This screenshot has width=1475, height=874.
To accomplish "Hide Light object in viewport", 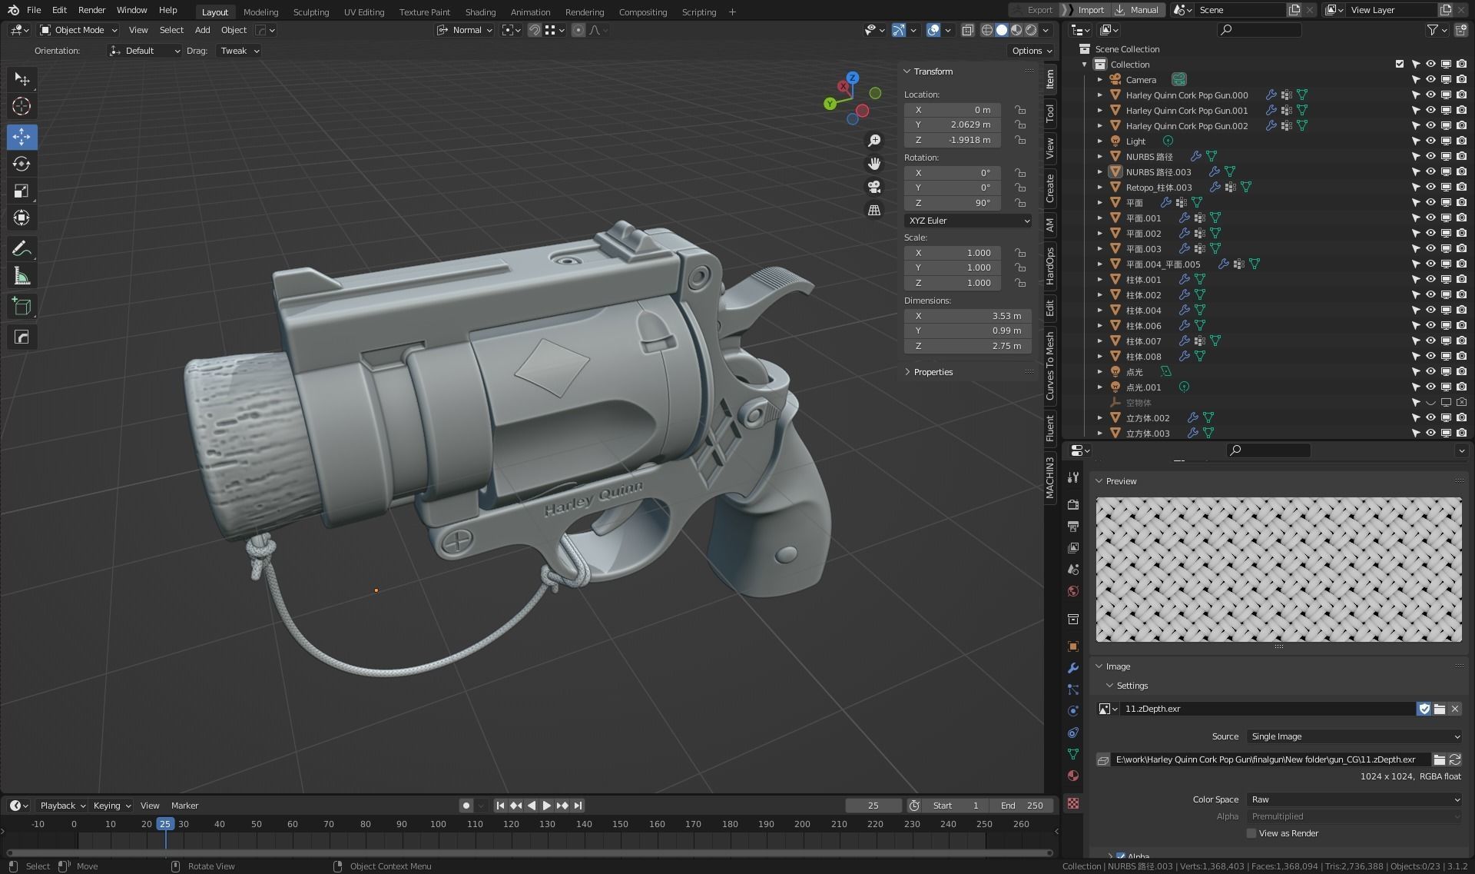I will [x=1430, y=141].
